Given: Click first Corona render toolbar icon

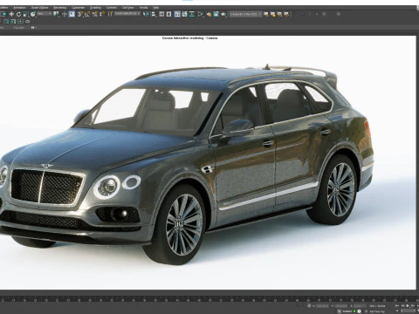Looking at the screenshot, I should coord(265,14).
